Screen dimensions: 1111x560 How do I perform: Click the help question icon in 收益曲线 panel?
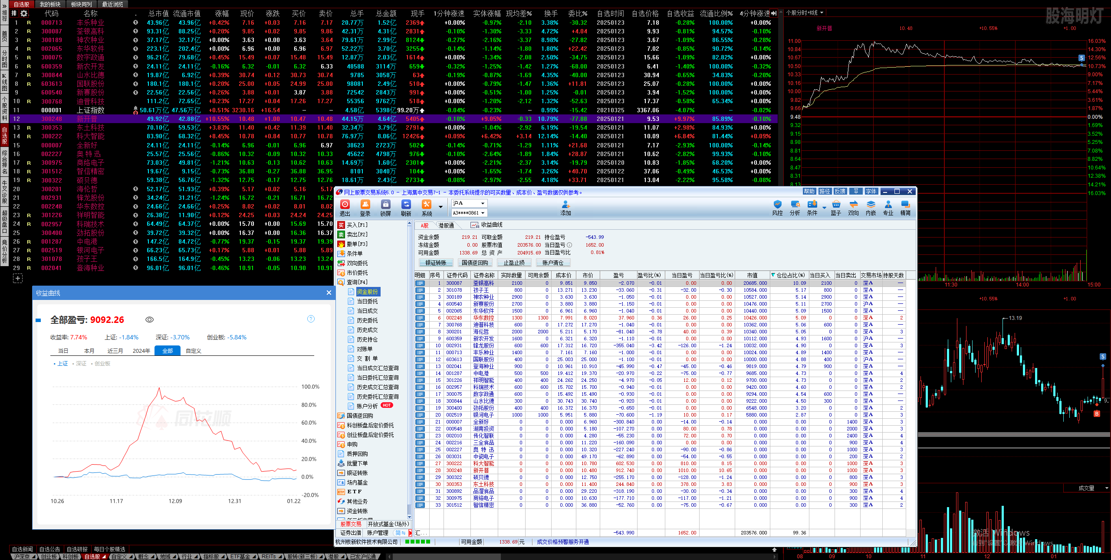311,319
